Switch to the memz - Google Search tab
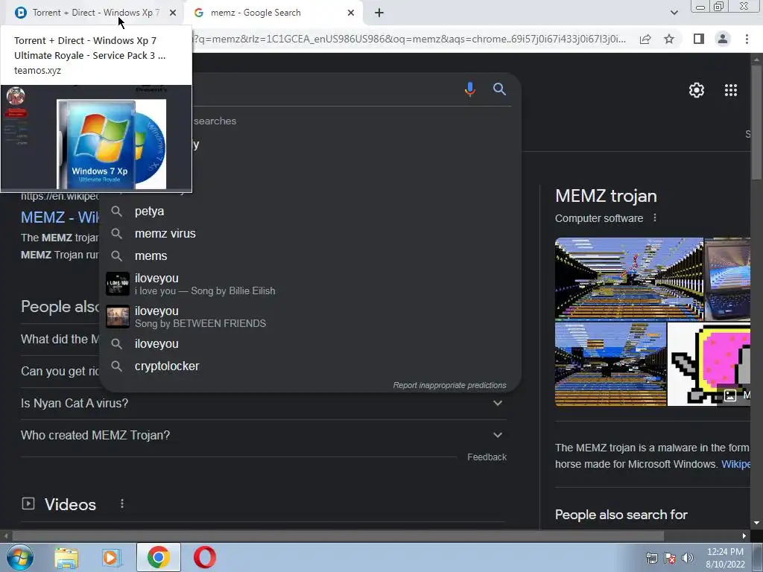Screen dimensions: 763x572 273,13
